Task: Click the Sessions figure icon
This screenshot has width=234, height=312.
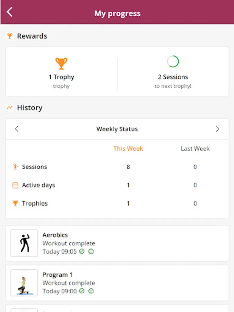Action: click(15, 167)
